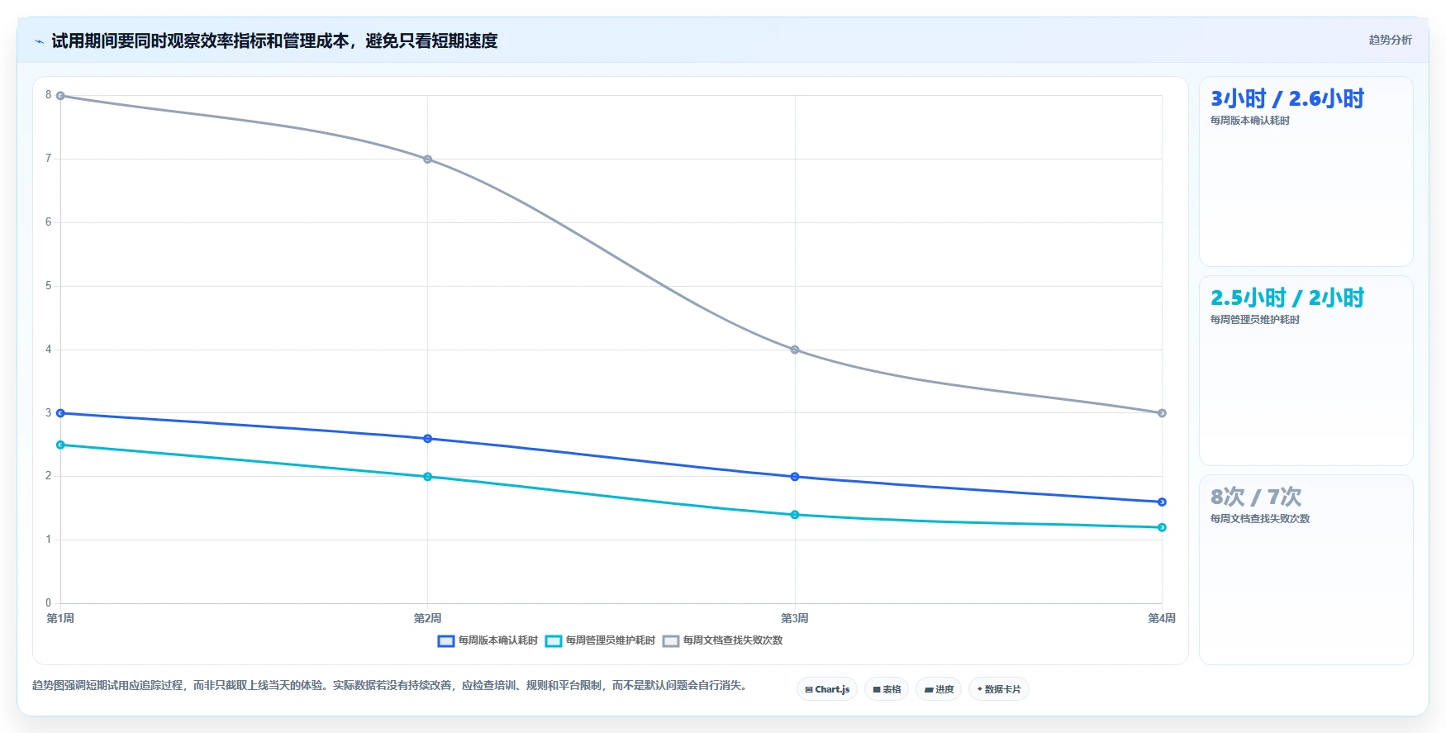Toggle the 每周文档查找失败次数 series in the legend
The width and height of the screenshot is (1446, 733).
click(x=722, y=640)
